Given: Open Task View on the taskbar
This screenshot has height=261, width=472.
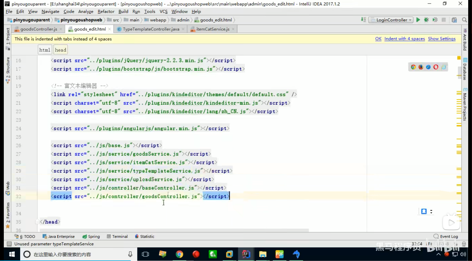Looking at the screenshot, I should (x=146, y=254).
